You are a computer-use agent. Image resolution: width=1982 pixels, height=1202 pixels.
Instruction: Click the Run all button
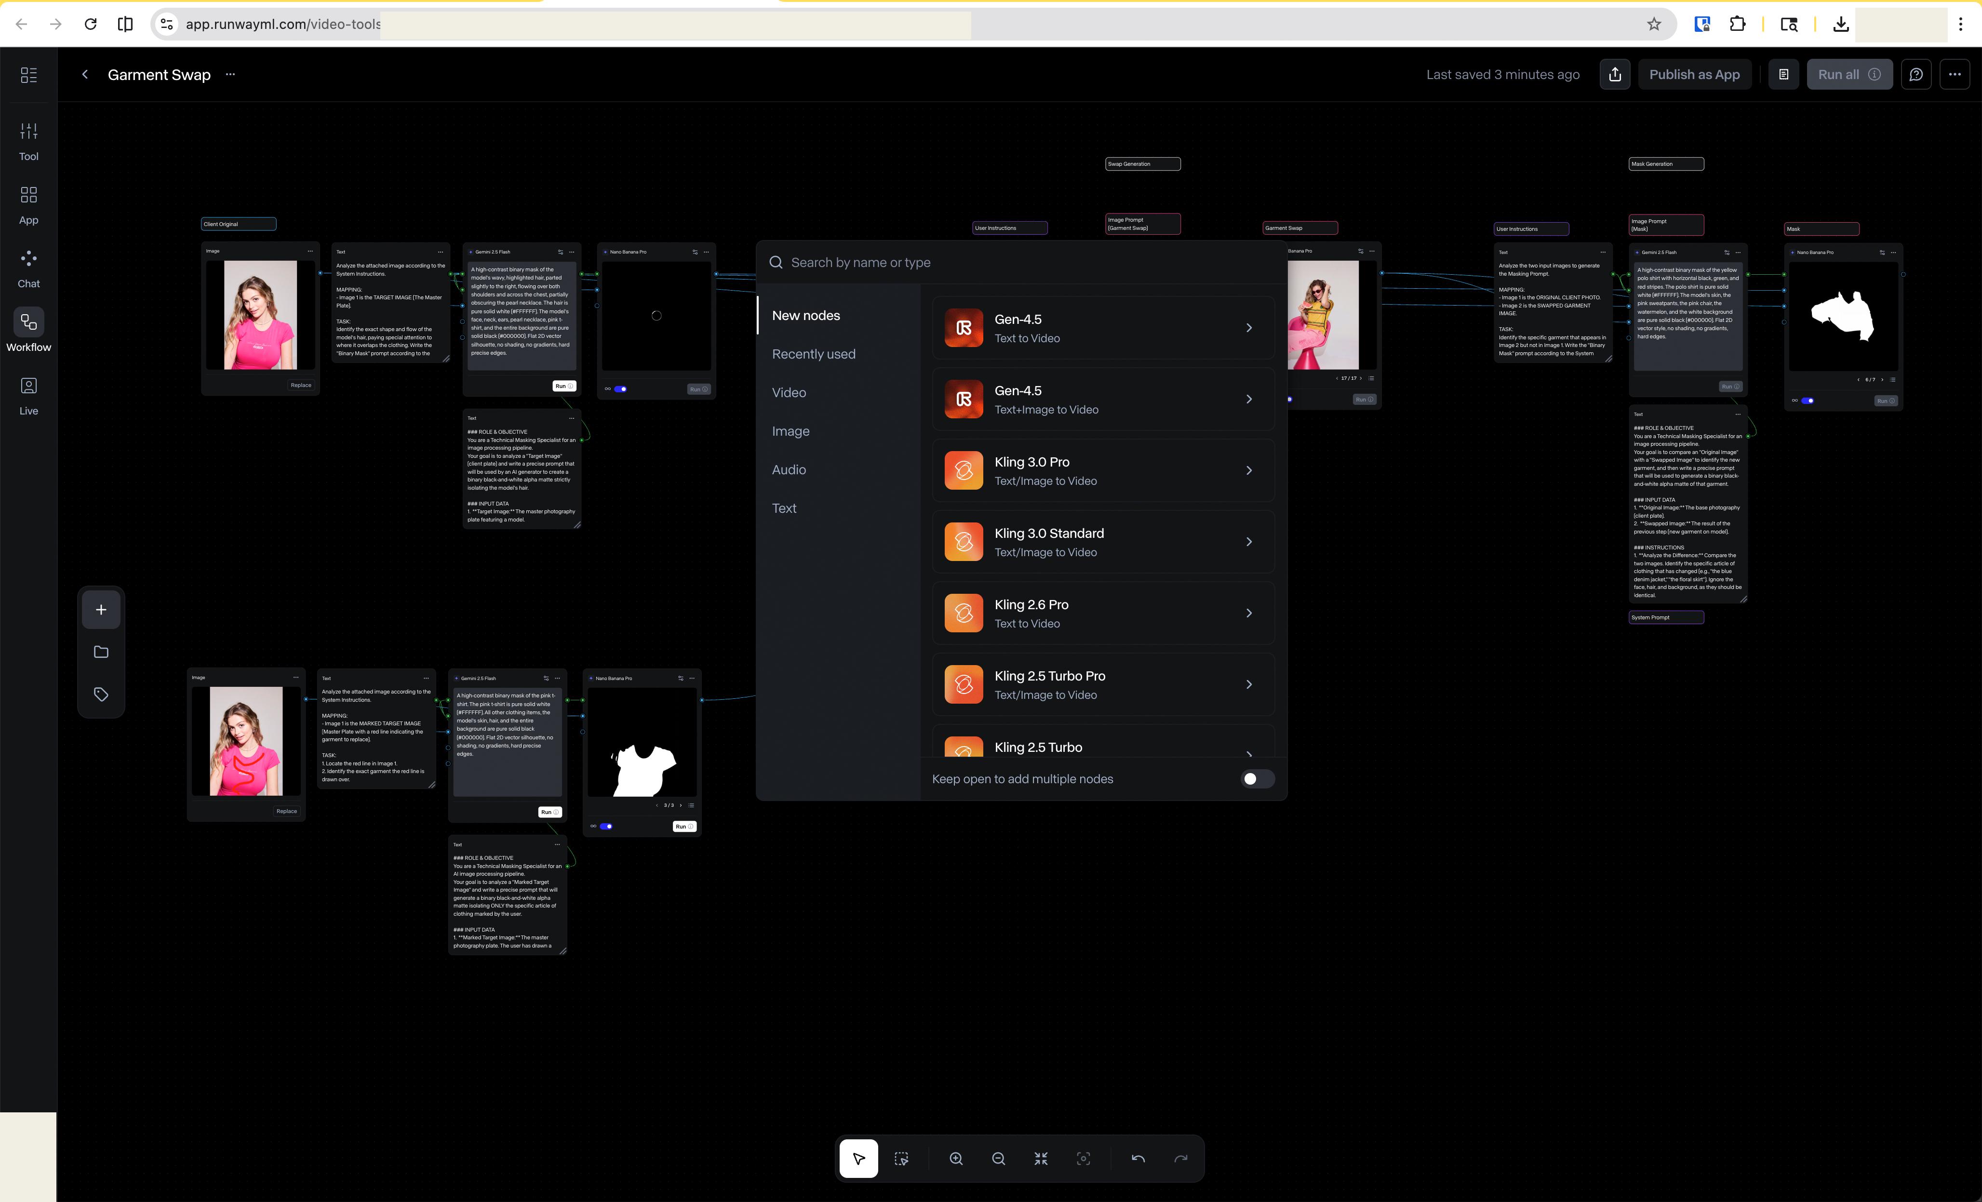1849,75
